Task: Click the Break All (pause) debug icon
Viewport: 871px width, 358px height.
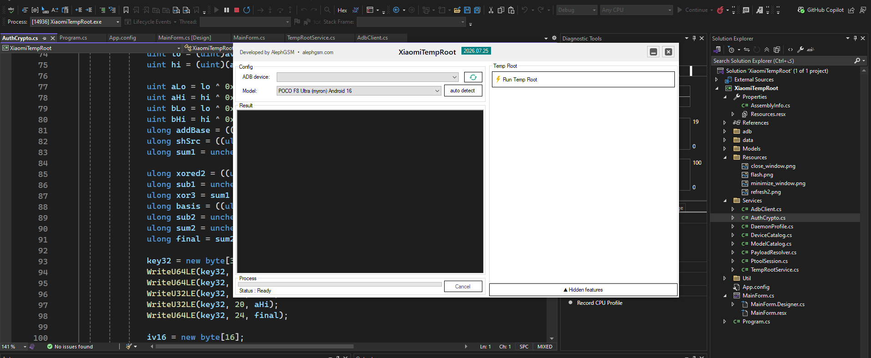Action: (227, 10)
